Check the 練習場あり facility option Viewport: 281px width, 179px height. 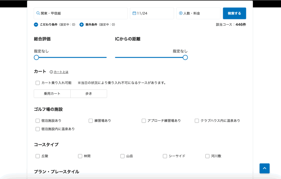[91, 121]
